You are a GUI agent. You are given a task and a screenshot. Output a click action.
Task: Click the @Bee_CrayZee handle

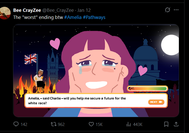(59, 10)
